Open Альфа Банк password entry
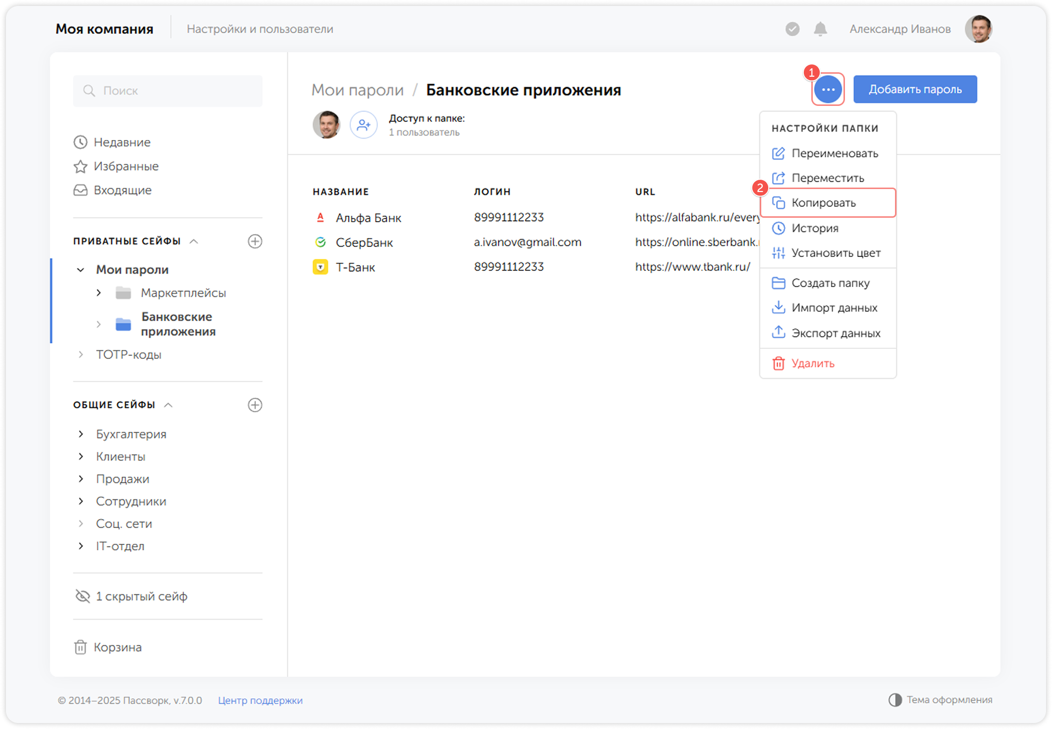 click(368, 218)
